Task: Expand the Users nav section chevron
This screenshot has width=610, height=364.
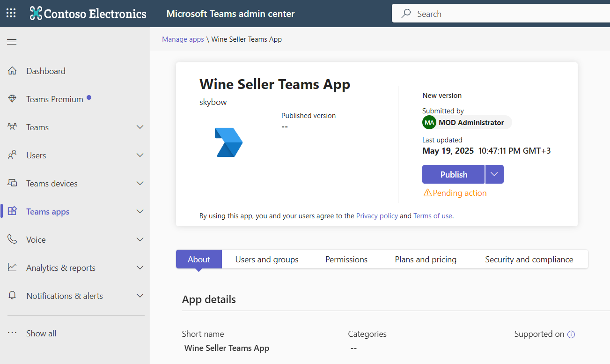Action: [140, 156]
